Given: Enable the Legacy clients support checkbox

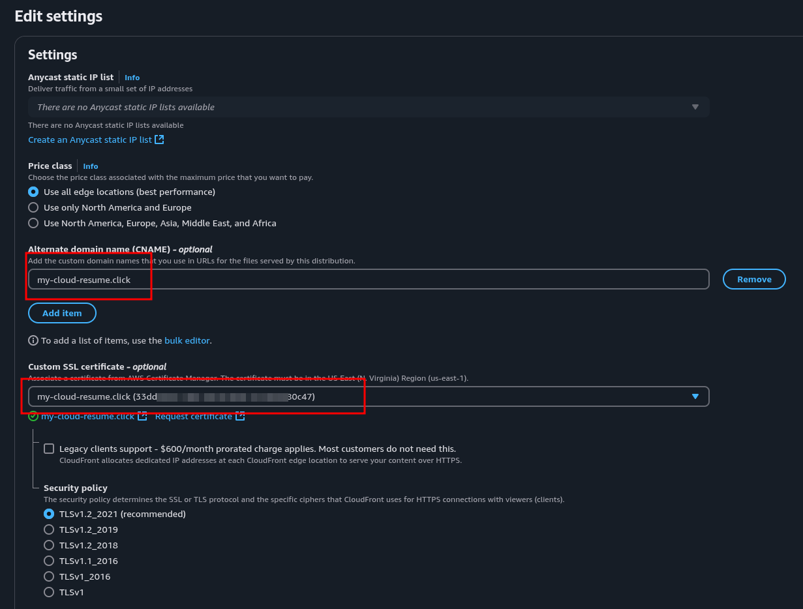Looking at the screenshot, I should coord(49,449).
